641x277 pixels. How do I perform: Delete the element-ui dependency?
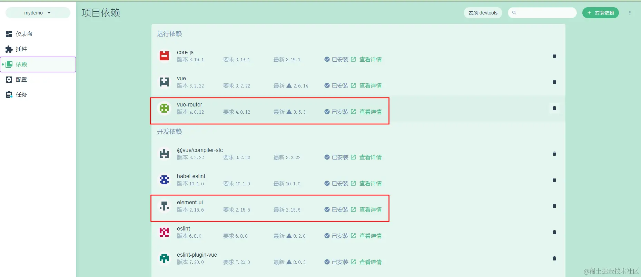point(554,206)
